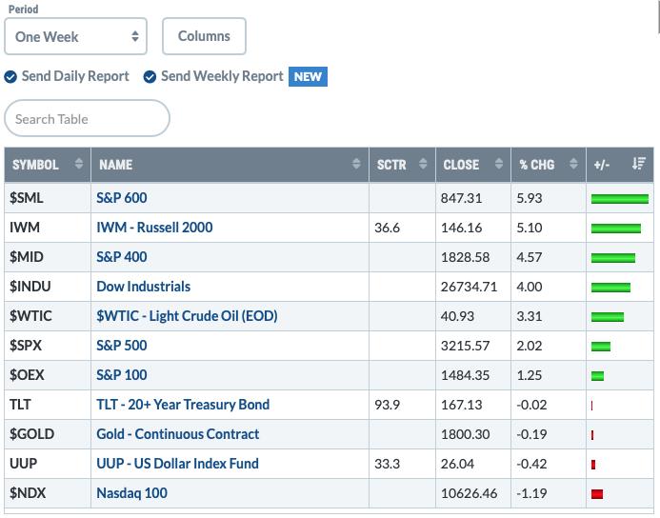Open the S&P 500 link
Viewport: 660px width, 518px height.
[x=122, y=346]
